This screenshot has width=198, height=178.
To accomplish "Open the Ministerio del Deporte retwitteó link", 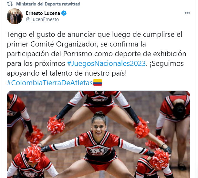I will coord(48,4).
